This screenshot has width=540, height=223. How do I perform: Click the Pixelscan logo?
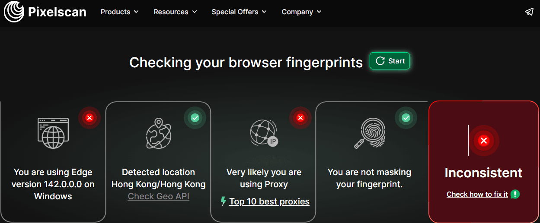pos(45,12)
